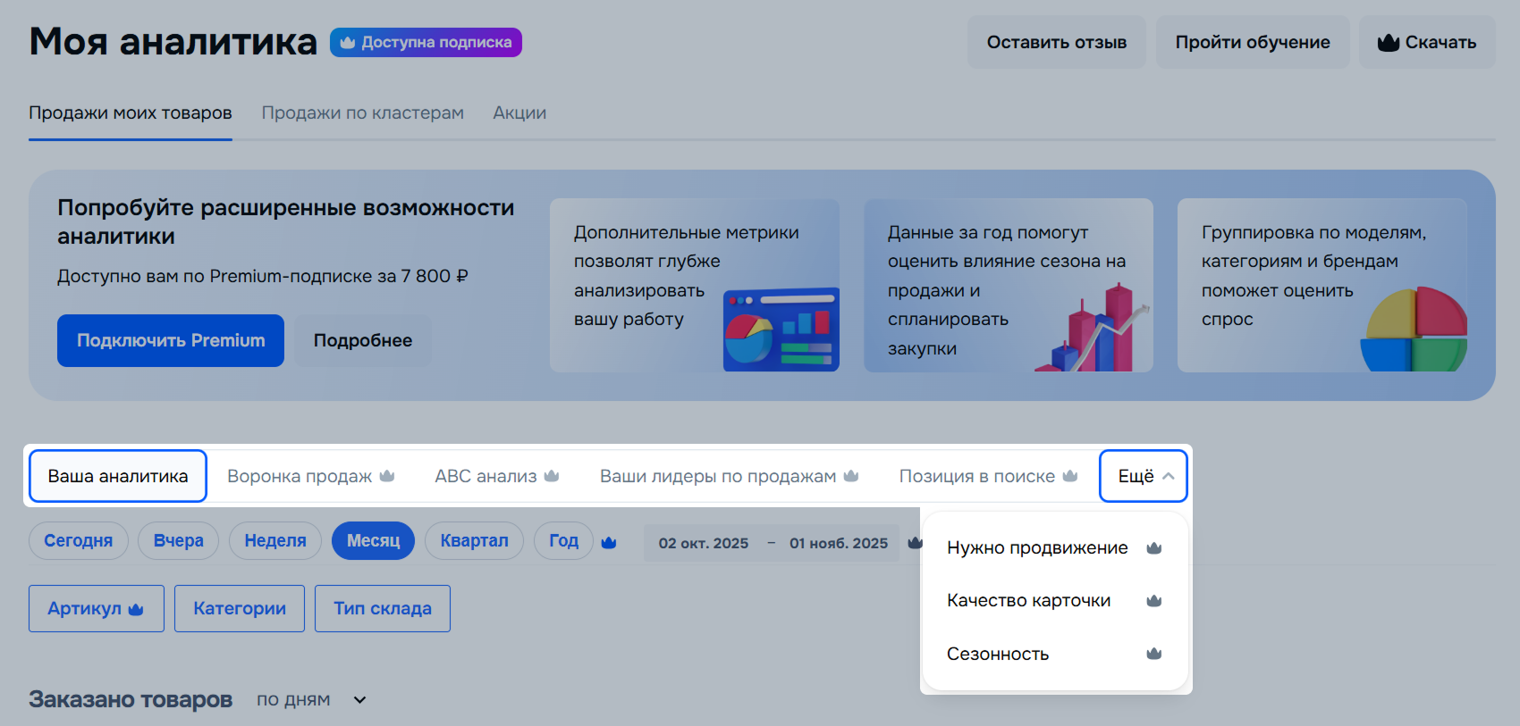Expand the по дням grouping dropdown
Viewport: 1520px width, 726px height.
[359, 700]
